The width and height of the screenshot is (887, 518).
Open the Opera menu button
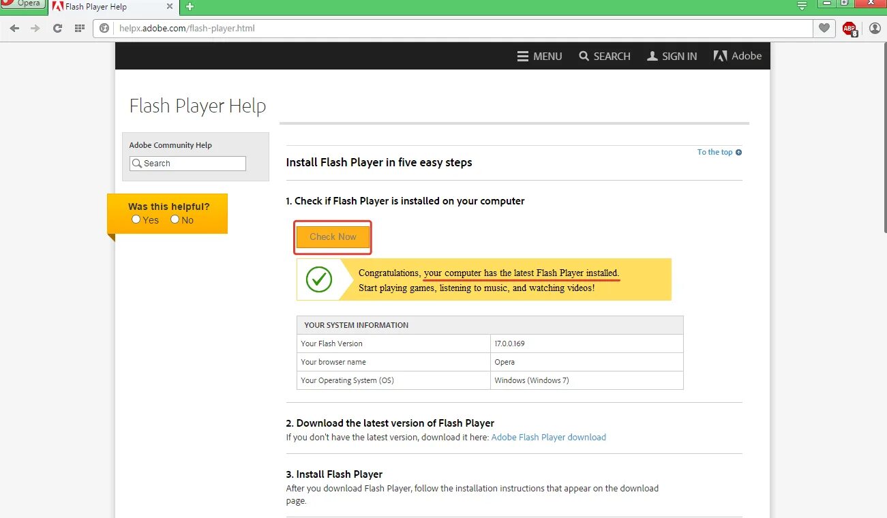[22, 4]
